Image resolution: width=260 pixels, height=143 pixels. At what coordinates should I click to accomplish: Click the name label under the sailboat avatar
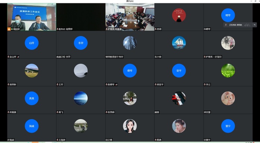(158, 57)
